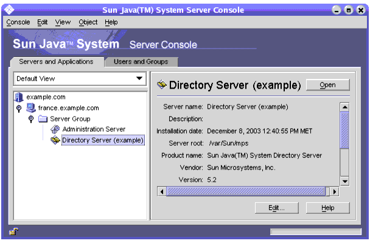Select the Servers and Applications tab
This screenshot has height=249, width=370.
pyautogui.click(x=56, y=62)
